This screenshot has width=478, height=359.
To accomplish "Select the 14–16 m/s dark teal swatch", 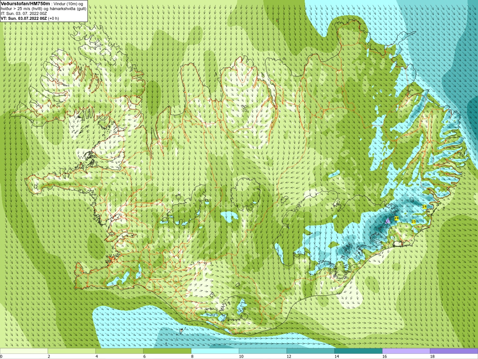I will click(x=358, y=351).
